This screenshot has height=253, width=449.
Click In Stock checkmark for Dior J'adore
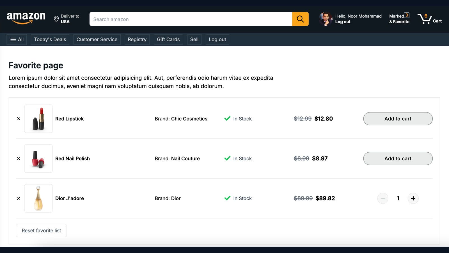pyautogui.click(x=227, y=198)
